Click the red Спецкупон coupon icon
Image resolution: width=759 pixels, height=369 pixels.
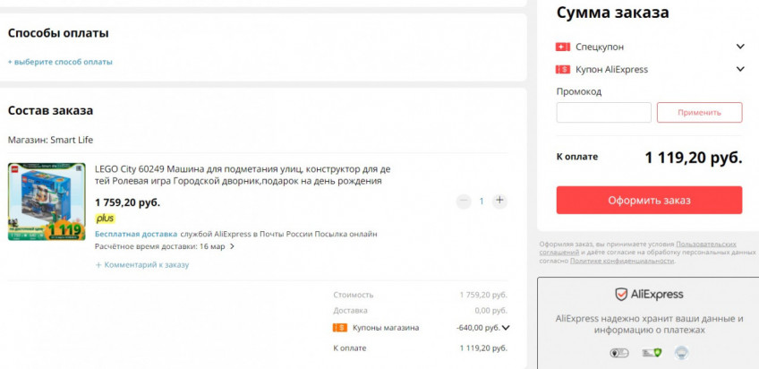pyautogui.click(x=563, y=47)
